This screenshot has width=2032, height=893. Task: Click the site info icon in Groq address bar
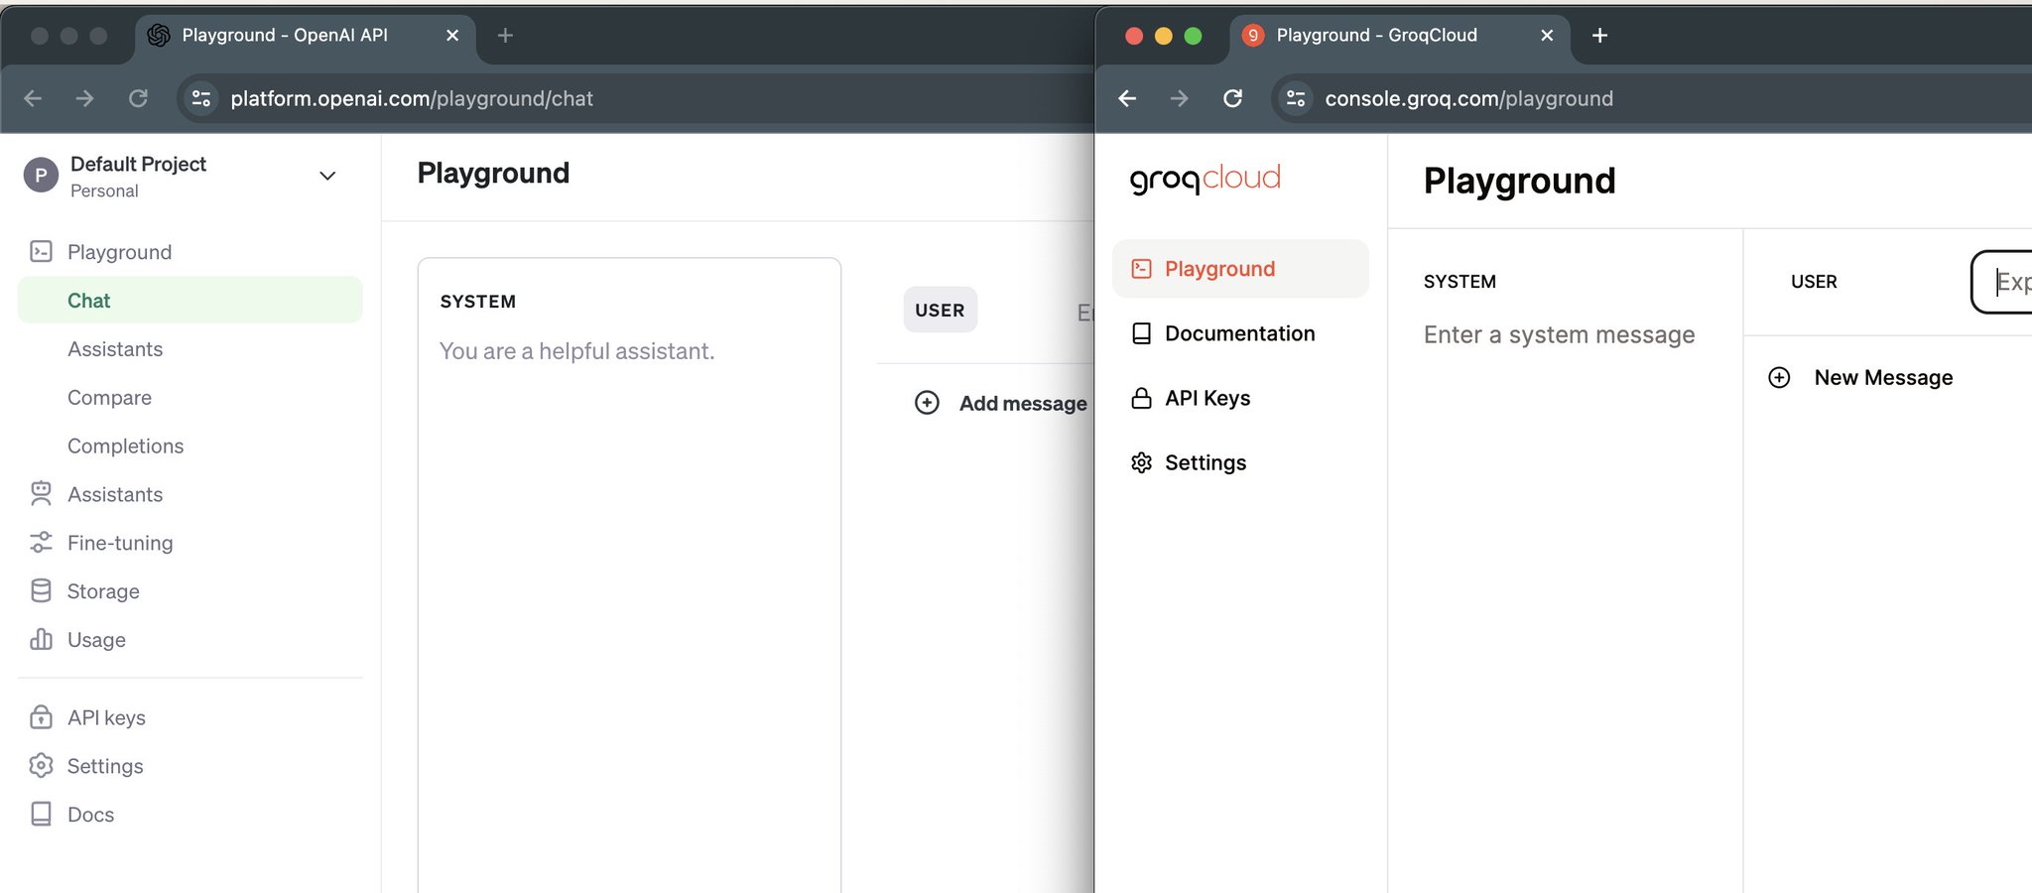pyautogui.click(x=1296, y=98)
